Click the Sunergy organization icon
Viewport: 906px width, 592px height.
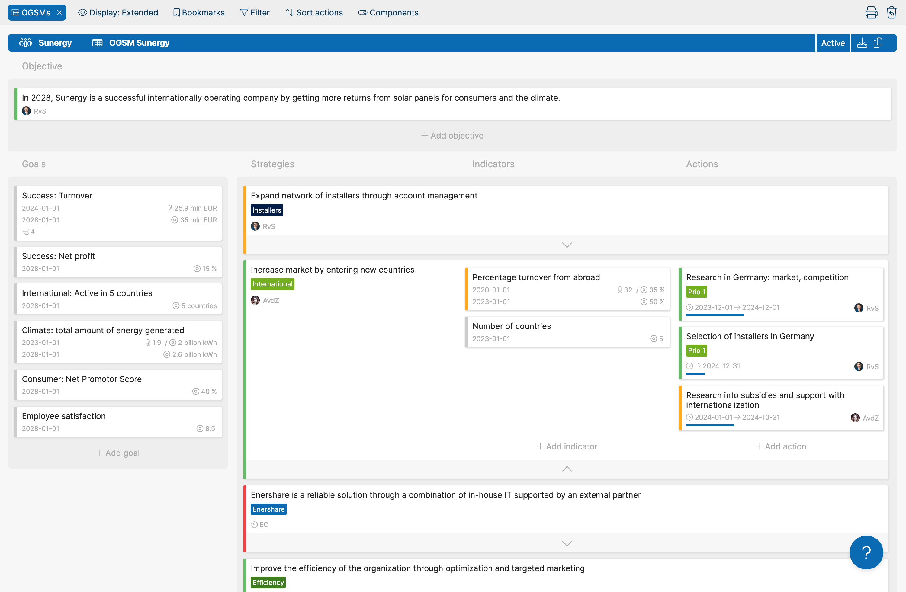pyautogui.click(x=25, y=43)
